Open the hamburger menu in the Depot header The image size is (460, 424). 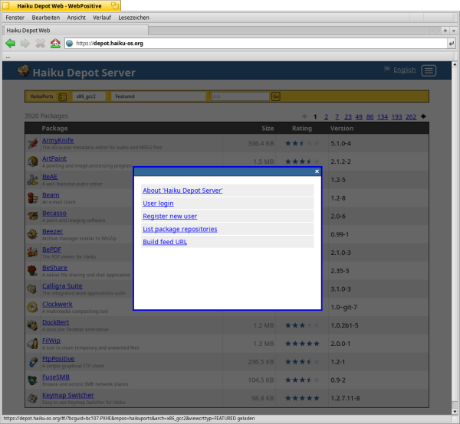point(429,70)
